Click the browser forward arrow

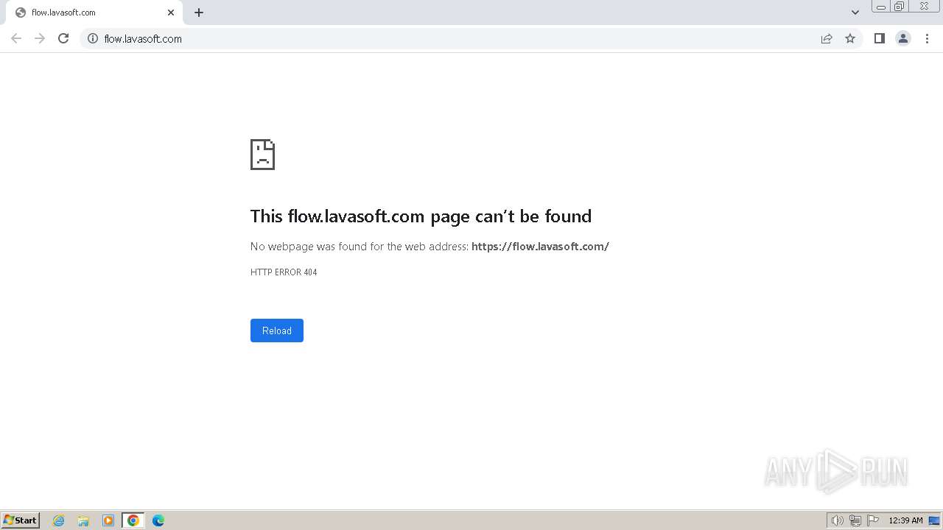coord(40,38)
